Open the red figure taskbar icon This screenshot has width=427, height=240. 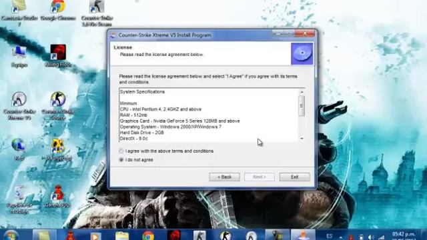[x=71, y=235]
